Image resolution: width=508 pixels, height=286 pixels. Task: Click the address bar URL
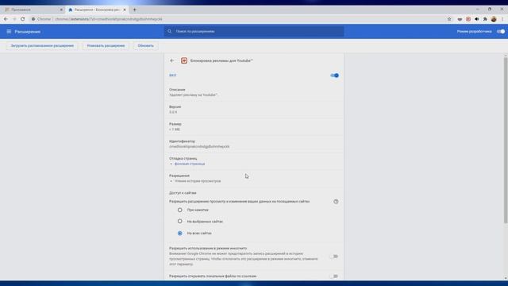[109, 19]
